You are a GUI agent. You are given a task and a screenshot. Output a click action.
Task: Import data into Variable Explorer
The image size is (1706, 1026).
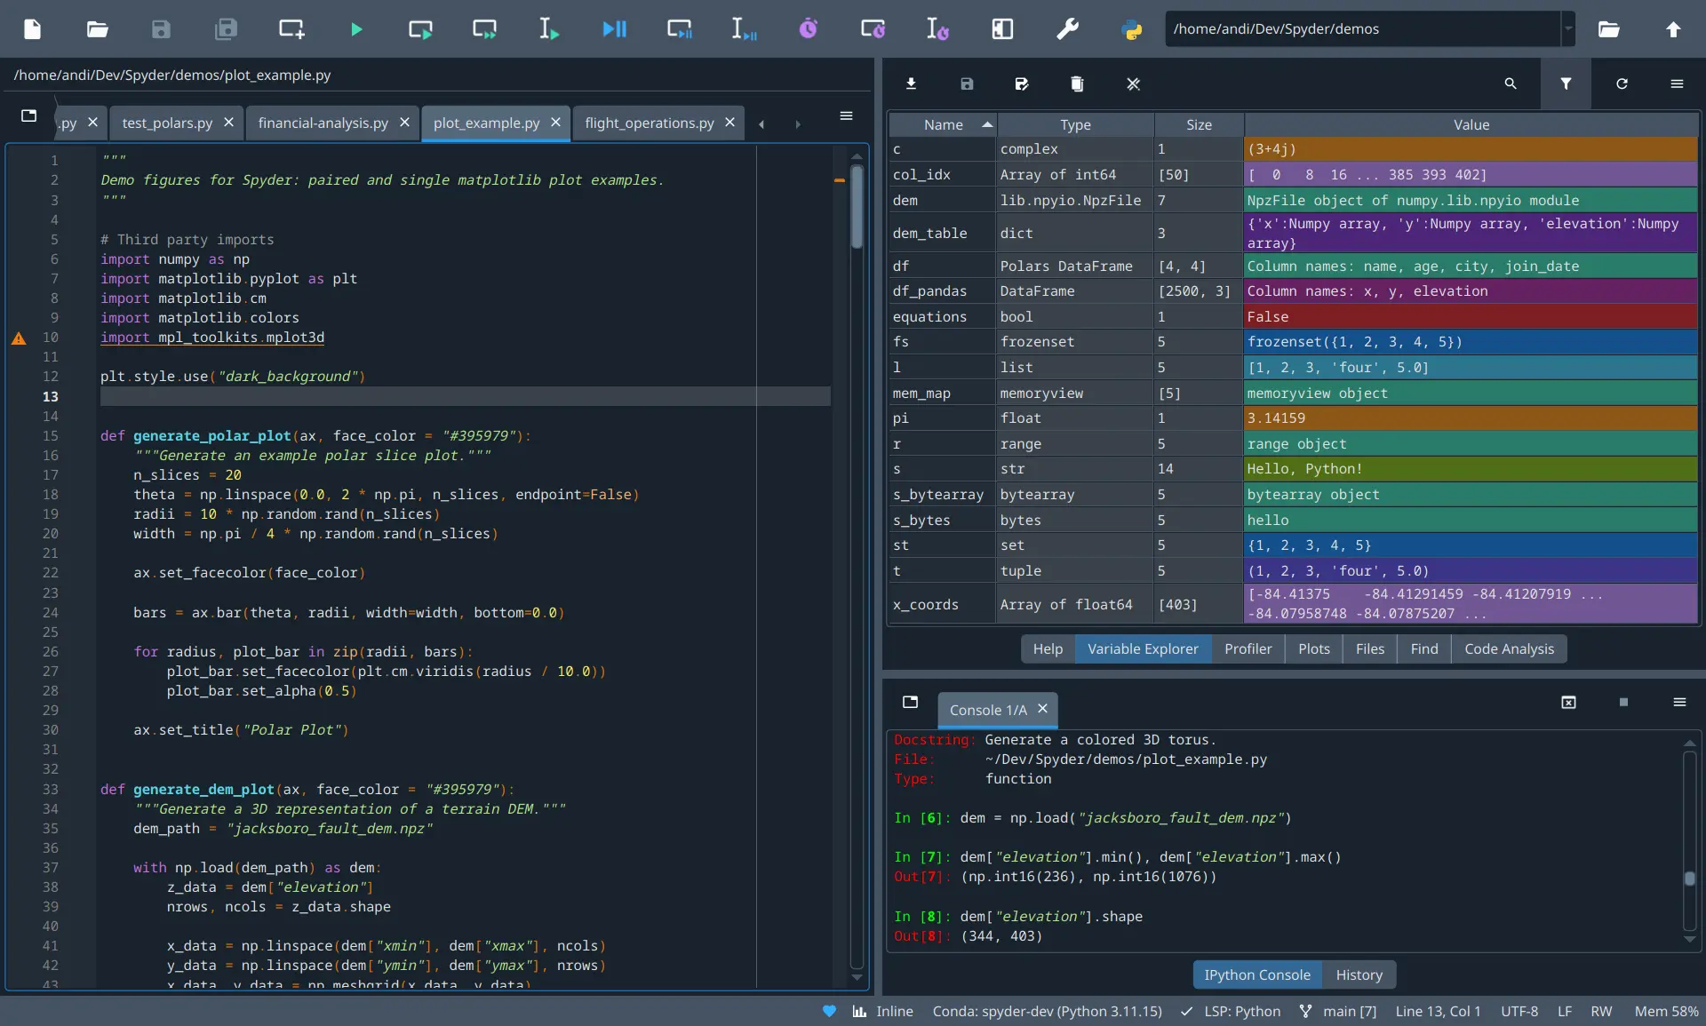click(x=911, y=84)
